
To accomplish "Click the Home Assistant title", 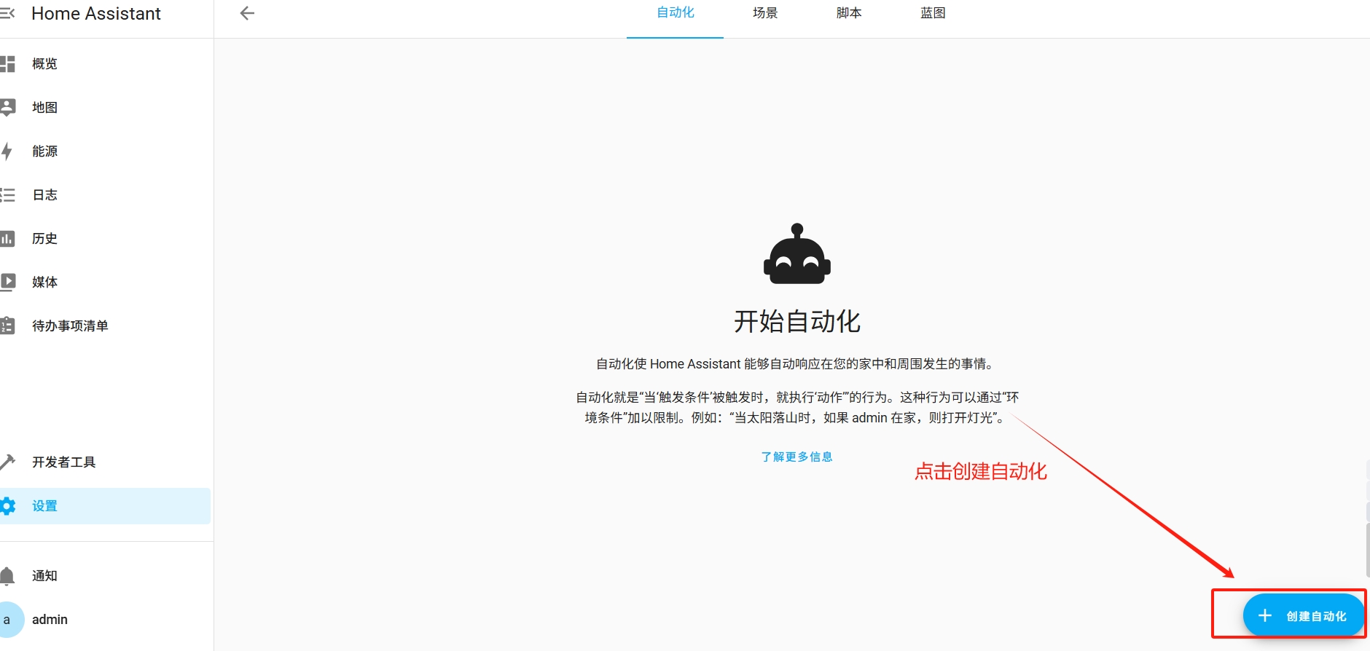I will click(x=96, y=13).
